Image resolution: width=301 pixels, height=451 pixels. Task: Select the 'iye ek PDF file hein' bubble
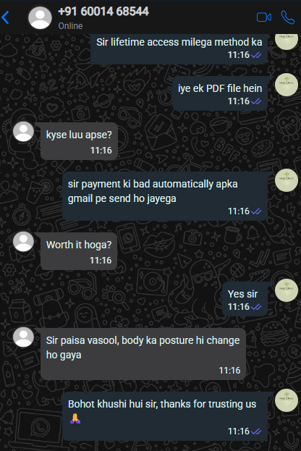pos(220,93)
